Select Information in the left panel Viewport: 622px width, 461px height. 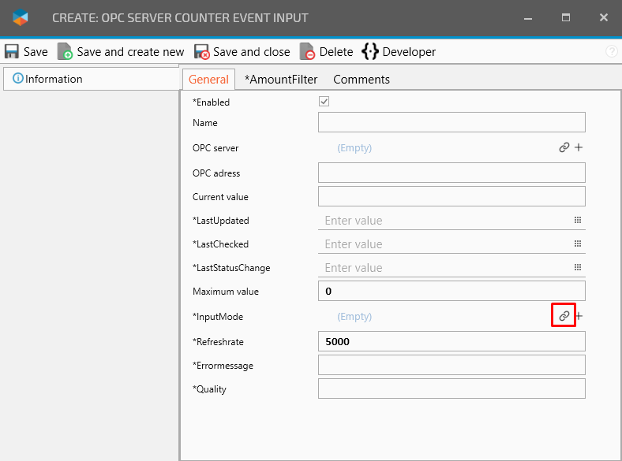pyautogui.click(x=48, y=79)
